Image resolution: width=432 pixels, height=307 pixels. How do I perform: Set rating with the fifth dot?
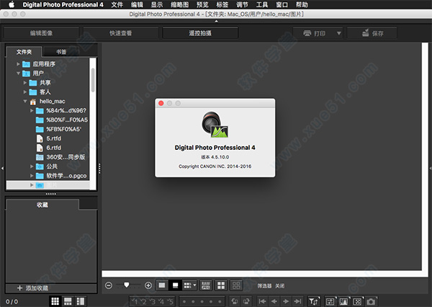[220, 301]
